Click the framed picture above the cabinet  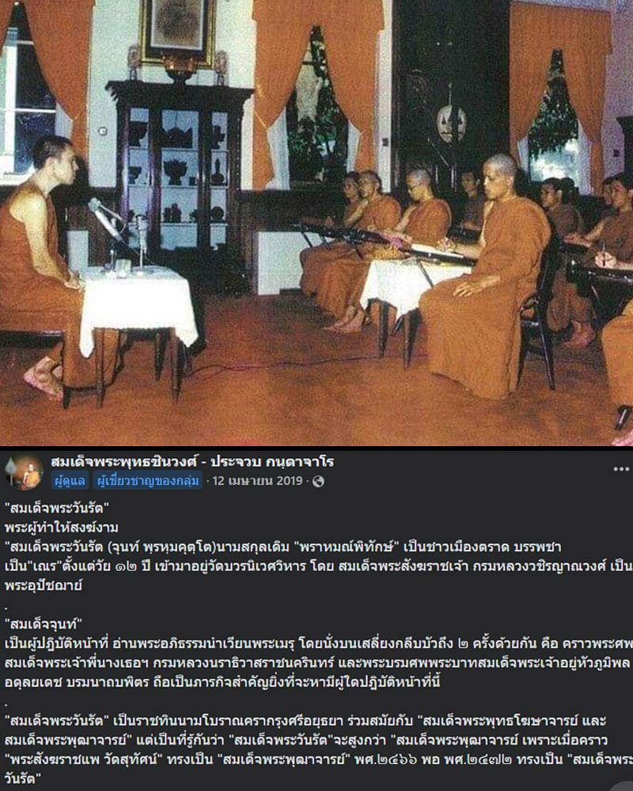point(176,30)
